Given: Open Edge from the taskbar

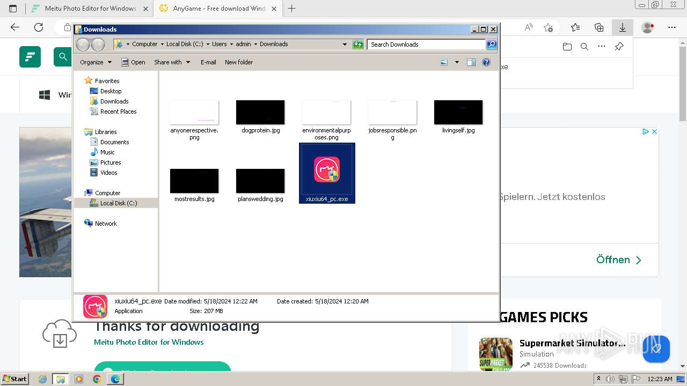Looking at the screenshot, I should coord(115,379).
